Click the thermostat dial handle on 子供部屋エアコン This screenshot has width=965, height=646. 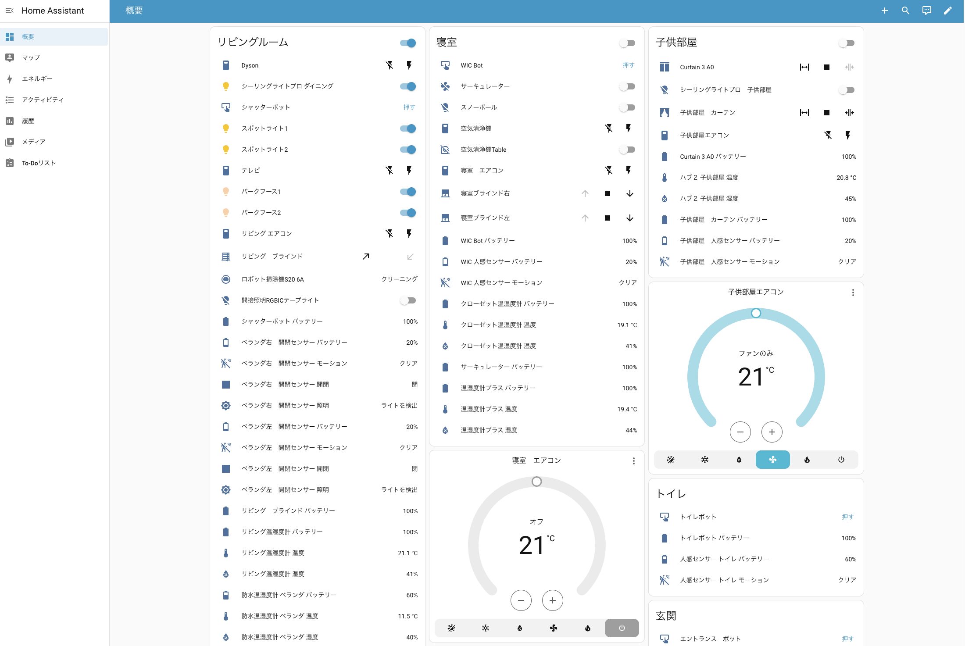click(x=756, y=313)
